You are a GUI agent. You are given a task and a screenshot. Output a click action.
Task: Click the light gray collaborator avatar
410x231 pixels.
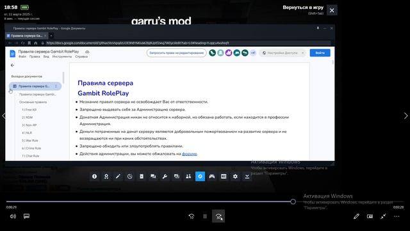(x=220, y=53)
